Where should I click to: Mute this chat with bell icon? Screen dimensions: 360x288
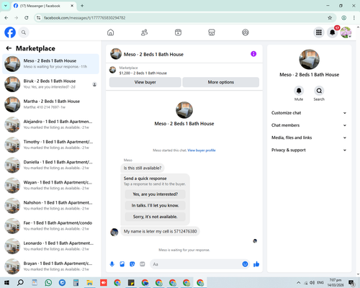(299, 91)
